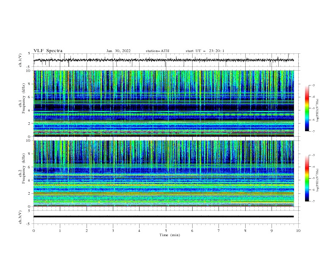Click the "-7" label on ch.2 colour bar
The height and width of the screenshot is (259, 336).
click(x=313, y=201)
